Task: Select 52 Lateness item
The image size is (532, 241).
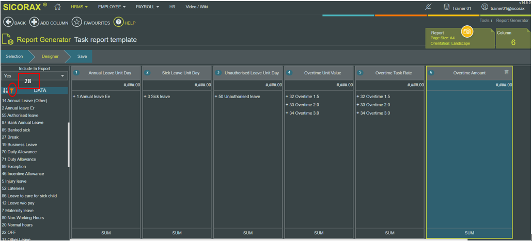Action: click(x=13, y=188)
